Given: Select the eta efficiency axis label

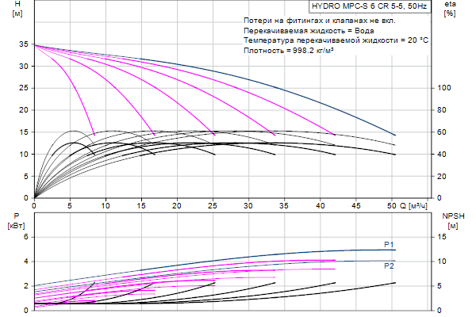Looking at the screenshot, I should [x=450, y=6].
